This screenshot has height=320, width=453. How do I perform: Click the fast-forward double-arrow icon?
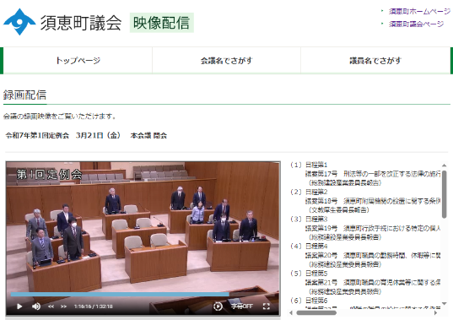(x=63, y=306)
